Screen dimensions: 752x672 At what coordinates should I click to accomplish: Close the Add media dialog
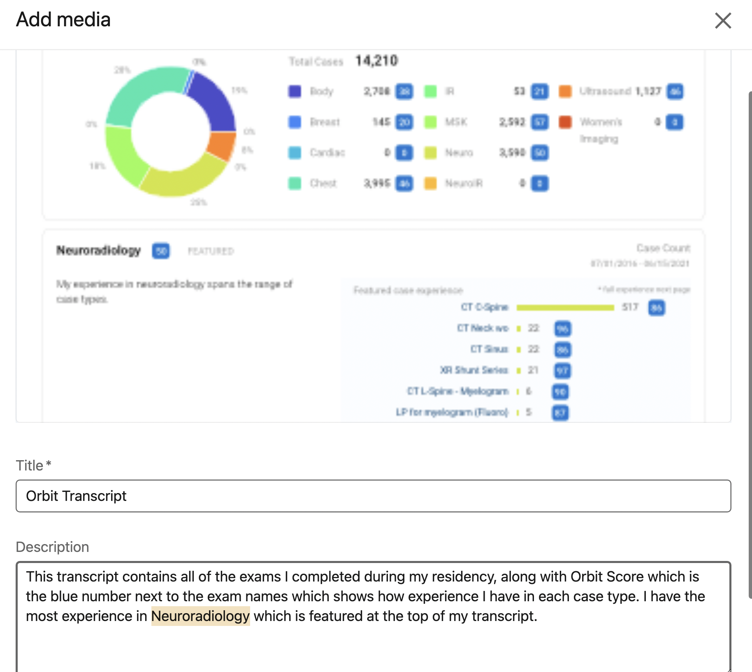(x=723, y=21)
